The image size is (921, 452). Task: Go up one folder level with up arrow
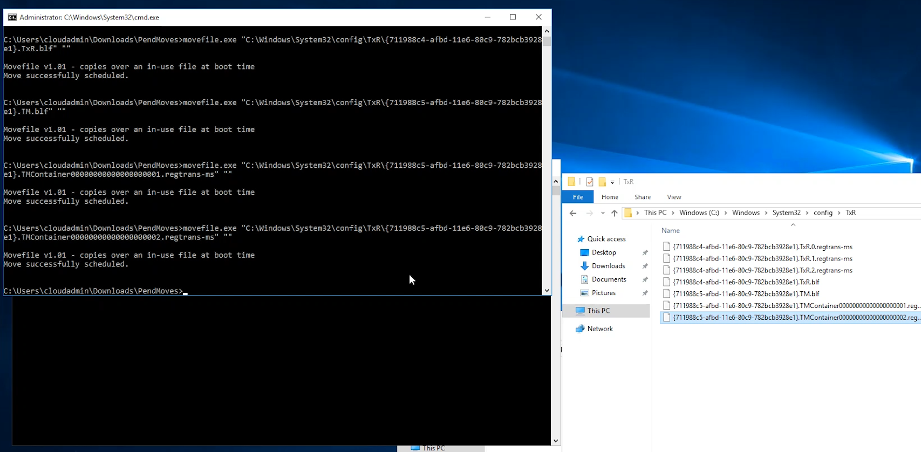[x=614, y=213]
